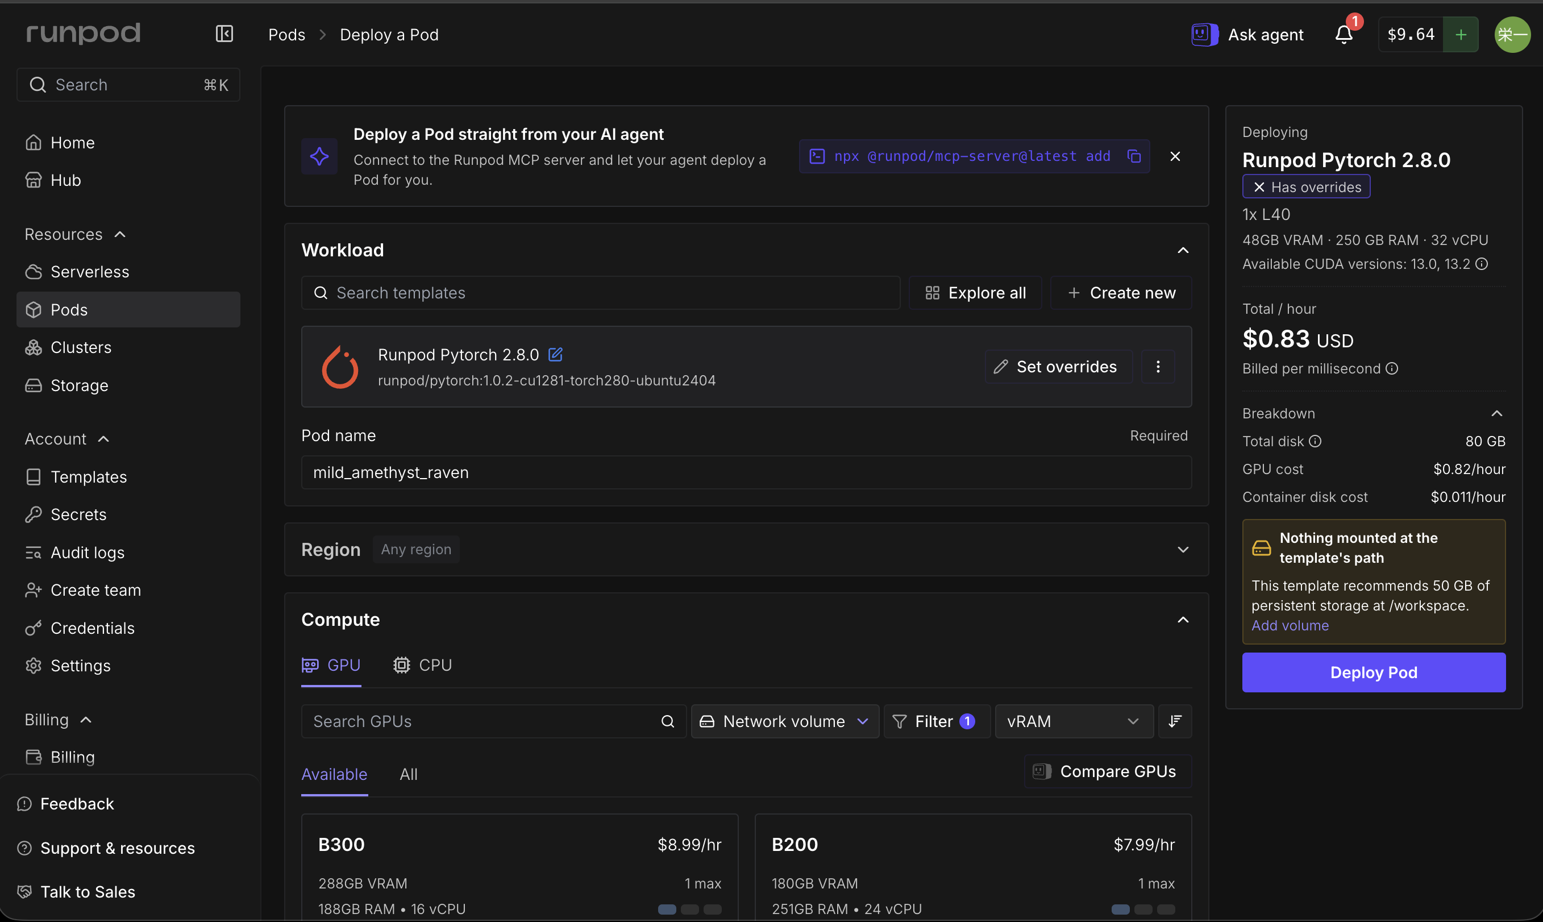1543x922 pixels.
Task: Open the user avatar menu
Action: click(x=1512, y=34)
